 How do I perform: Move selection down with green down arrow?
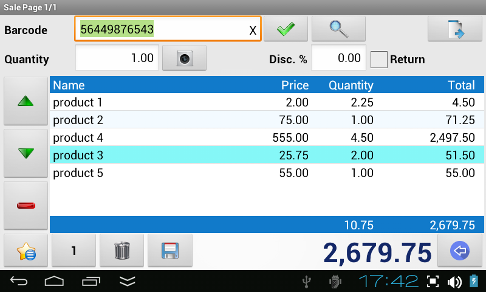[26, 153]
